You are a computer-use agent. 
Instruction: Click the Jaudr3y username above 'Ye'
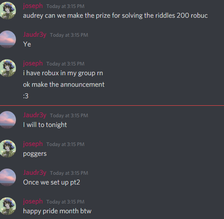pos(35,35)
